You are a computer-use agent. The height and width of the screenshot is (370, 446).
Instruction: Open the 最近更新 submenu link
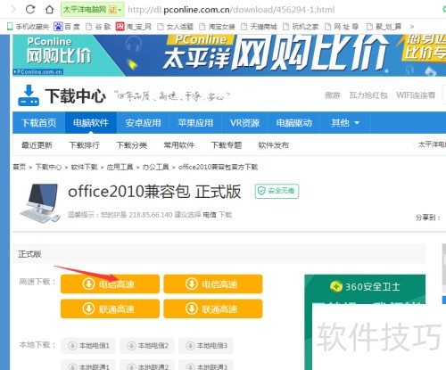(x=37, y=145)
